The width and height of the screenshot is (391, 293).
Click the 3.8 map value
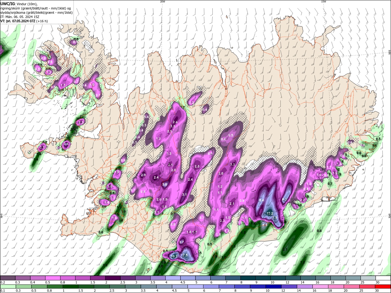tap(165, 184)
